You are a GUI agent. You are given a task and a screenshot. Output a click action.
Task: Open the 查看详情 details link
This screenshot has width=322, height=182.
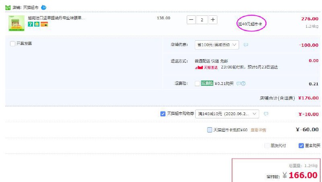pyautogui.click(x=258, y=130)
